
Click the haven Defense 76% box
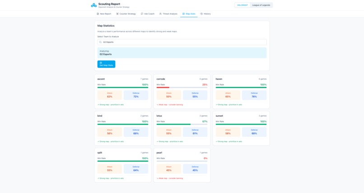pos(254,95)
